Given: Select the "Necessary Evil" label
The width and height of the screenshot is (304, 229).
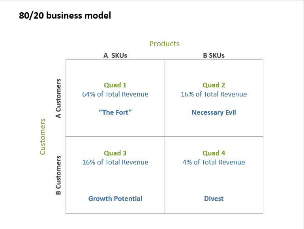Looking at the screenshot, I should click(214, 112).
